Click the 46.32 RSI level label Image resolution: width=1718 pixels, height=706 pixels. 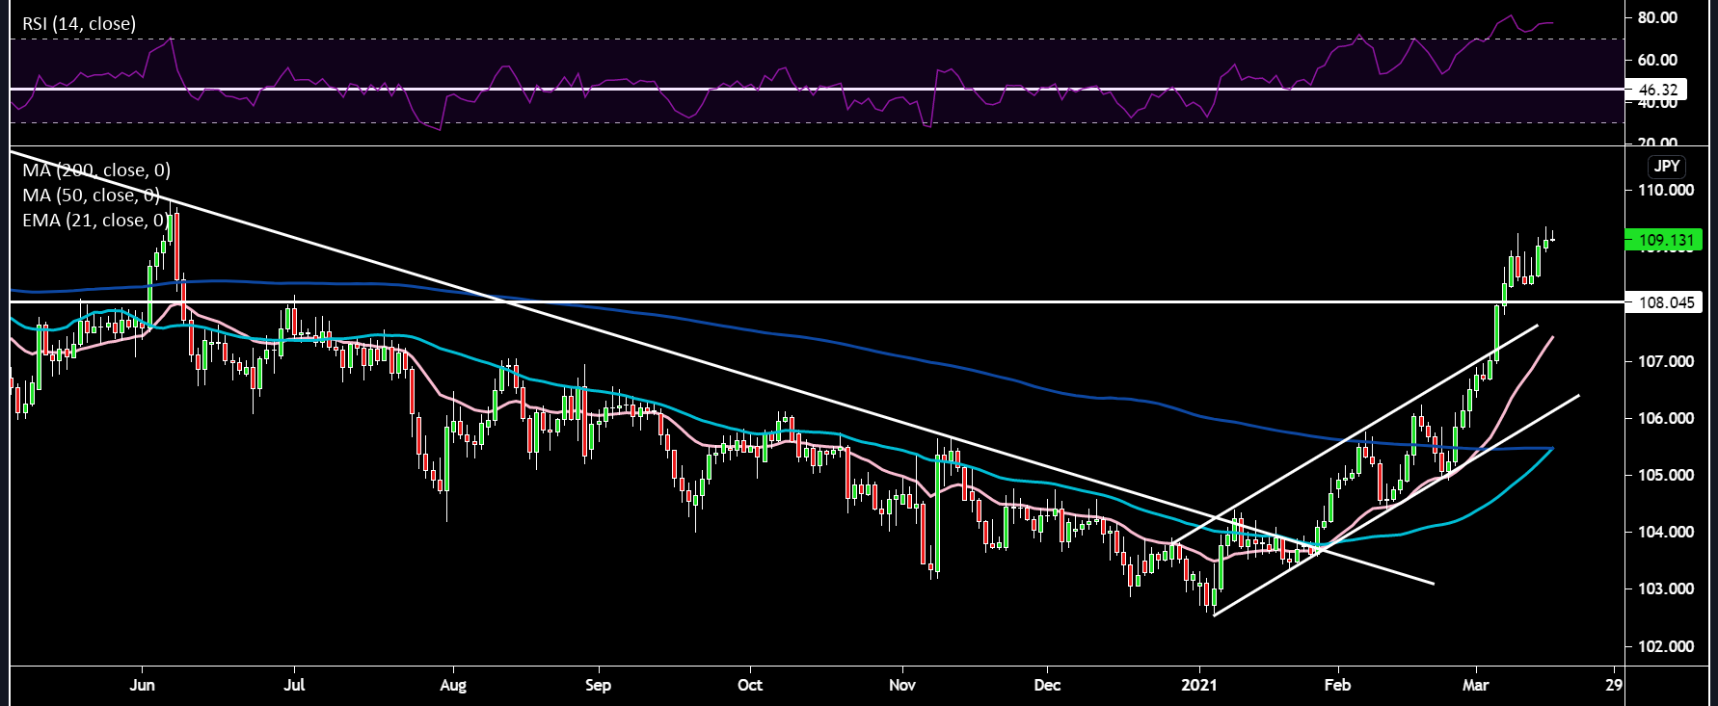[1657, 90]
